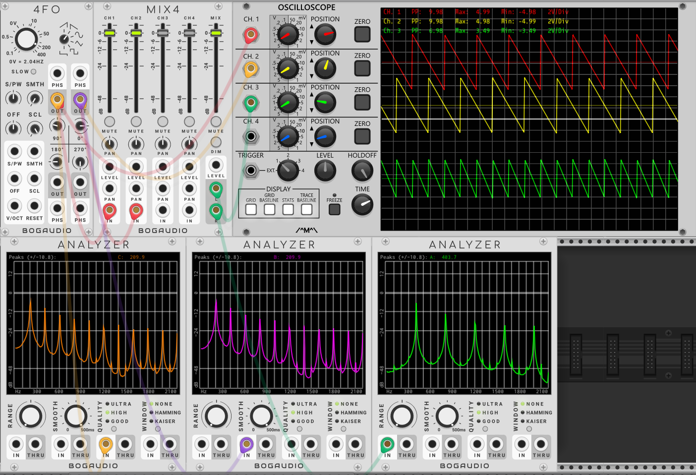
Task: Click MIX4 channel 1 LEVEL CV port
Action: coord(110,167)
